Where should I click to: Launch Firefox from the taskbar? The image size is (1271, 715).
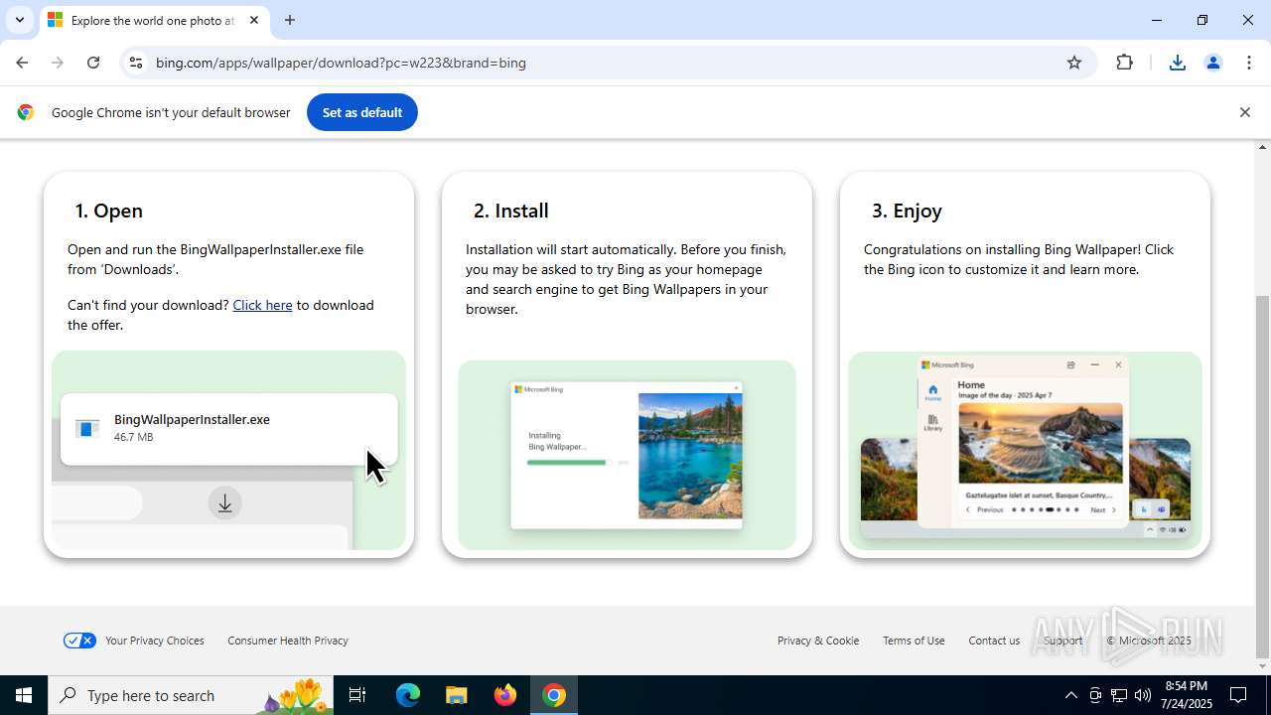coord(505,695)
